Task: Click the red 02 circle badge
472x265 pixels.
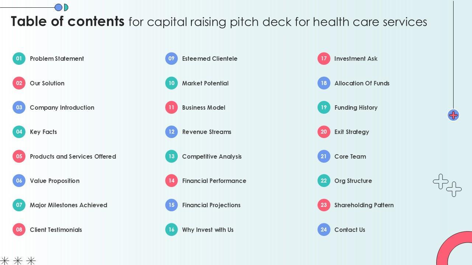Action: 19,83
